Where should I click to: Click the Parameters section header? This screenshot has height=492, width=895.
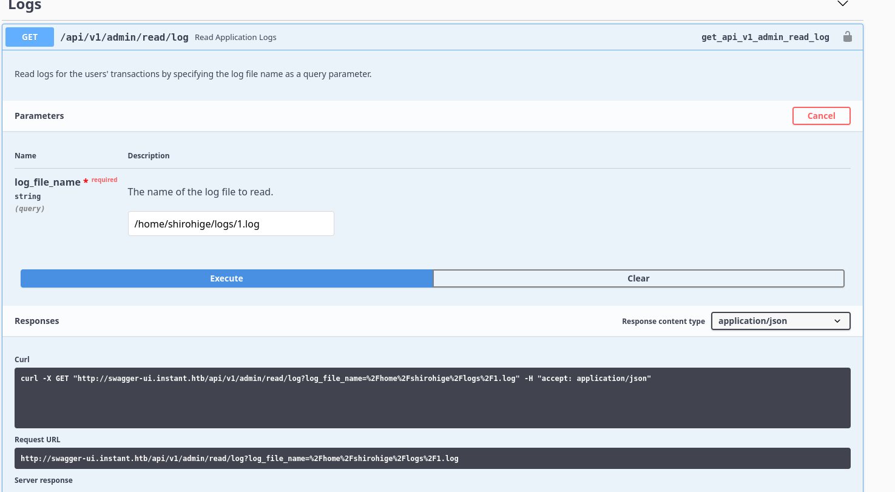click(x=39, y=116)
